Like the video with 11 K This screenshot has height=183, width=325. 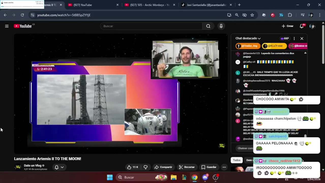pyautogui.click(x=132, y=167)
